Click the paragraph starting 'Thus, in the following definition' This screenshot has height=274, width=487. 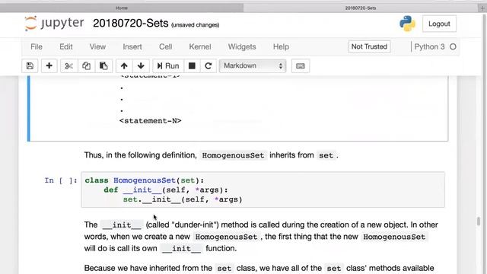click(x=212, y=155)
